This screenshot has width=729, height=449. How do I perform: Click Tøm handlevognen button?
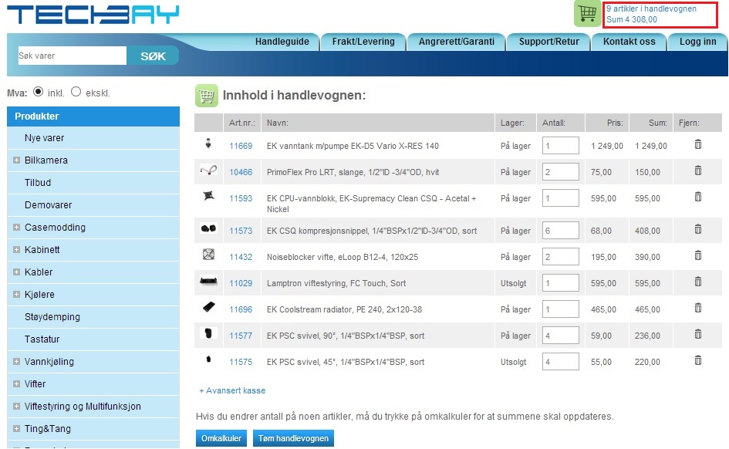(x=293, y=438)
